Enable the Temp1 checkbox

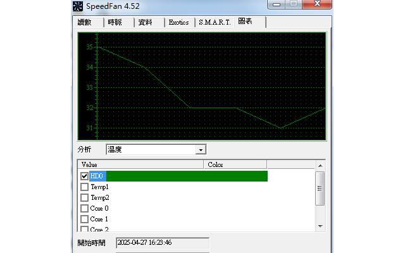pos(84,187)
